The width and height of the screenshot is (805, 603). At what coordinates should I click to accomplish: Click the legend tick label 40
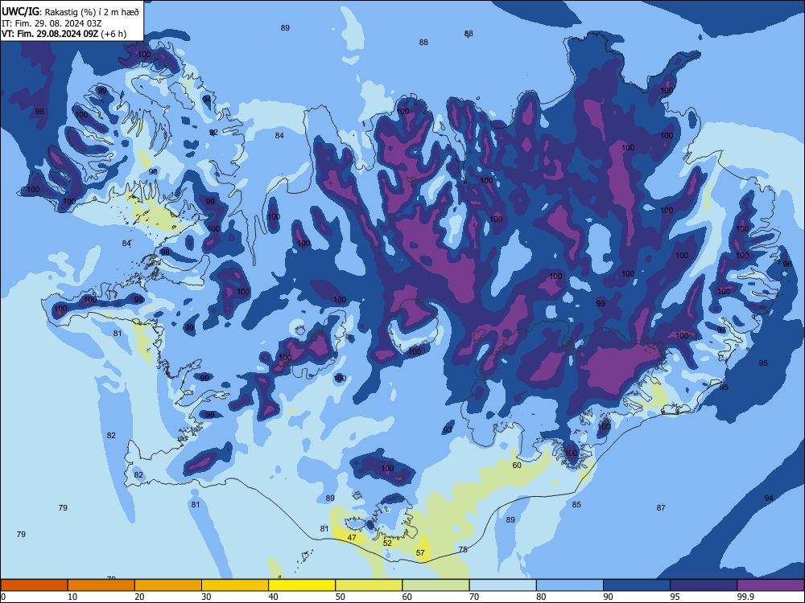pyautogui.click(x=273, y=597)
